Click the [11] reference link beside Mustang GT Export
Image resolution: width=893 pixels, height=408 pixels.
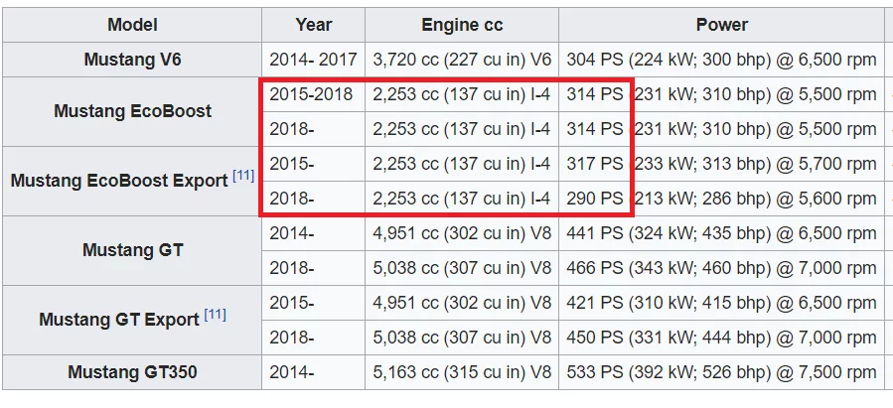coord(215,316)
